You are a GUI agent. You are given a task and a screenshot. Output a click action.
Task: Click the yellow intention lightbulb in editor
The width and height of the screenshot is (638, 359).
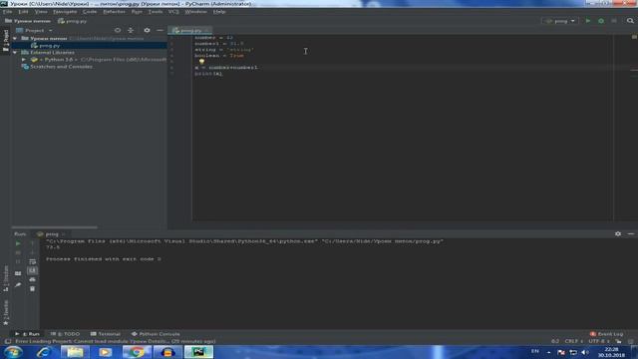201,62
